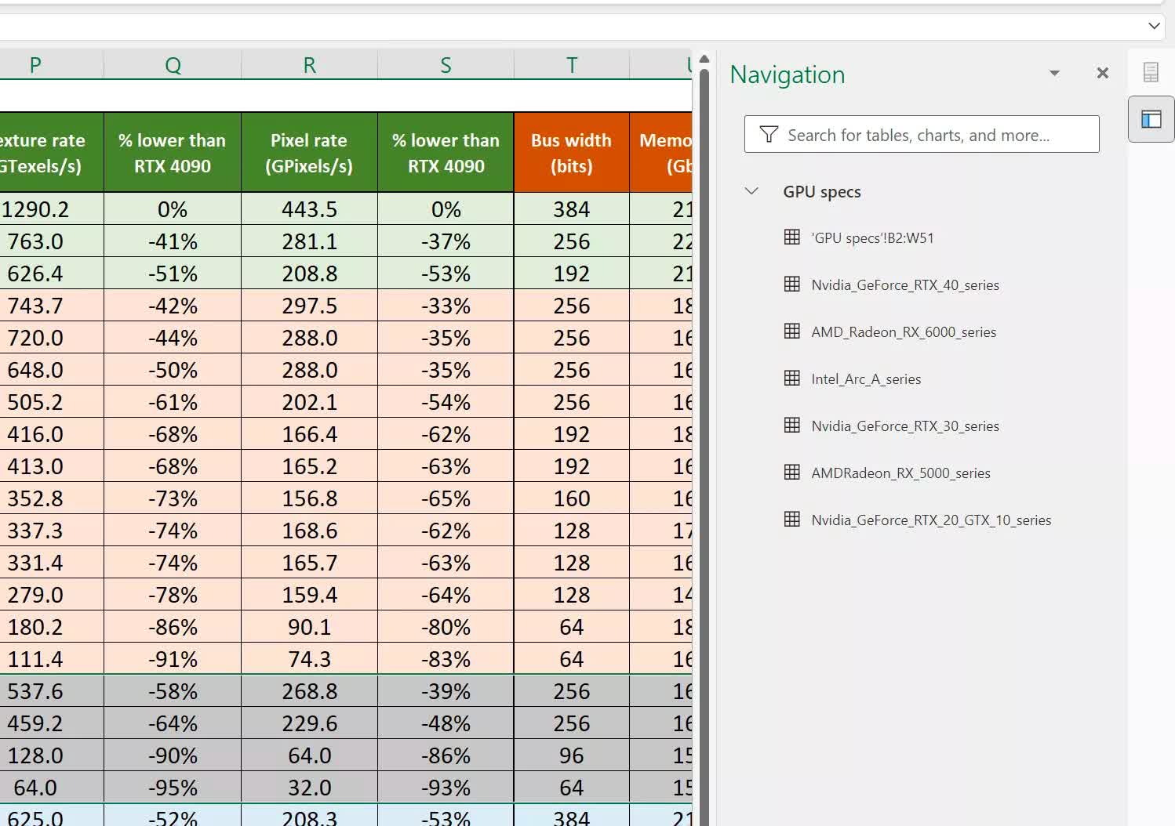Screen dimensions: 1175x826
Task: Select the Bus width (bits) header cell
Action: (571, 153)
